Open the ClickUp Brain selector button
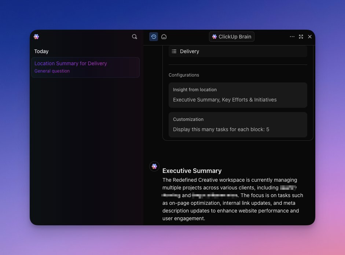This screenshot has height=255, width=345. (x=231, y=37)
